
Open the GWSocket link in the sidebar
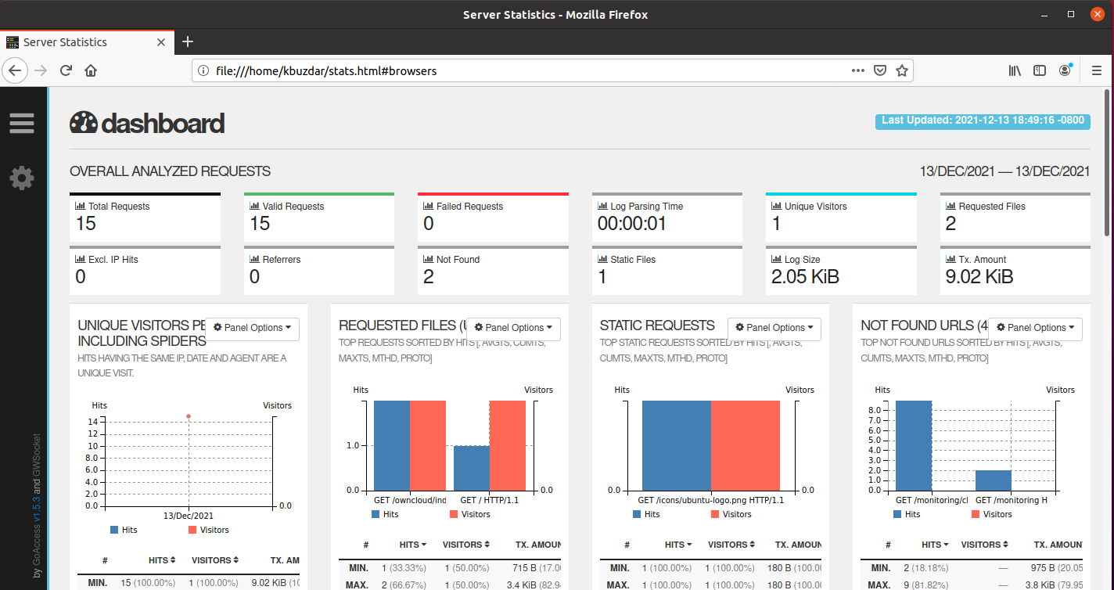pos(38,454)
